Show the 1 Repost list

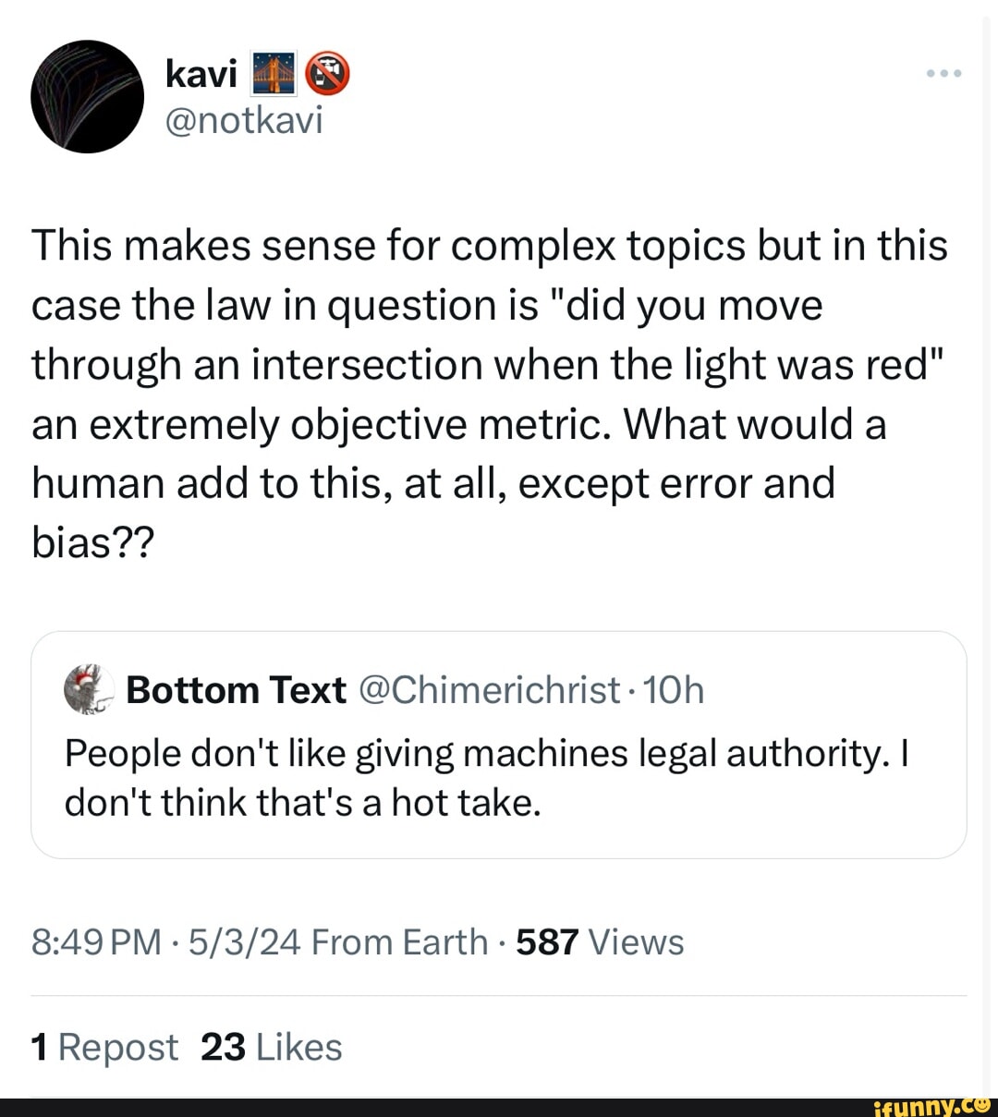tap(104, 1048)
